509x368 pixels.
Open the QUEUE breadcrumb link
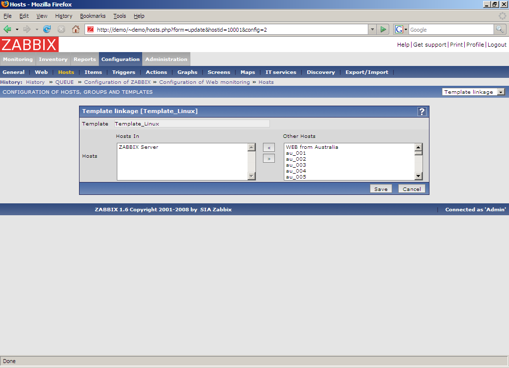(64, 82)
